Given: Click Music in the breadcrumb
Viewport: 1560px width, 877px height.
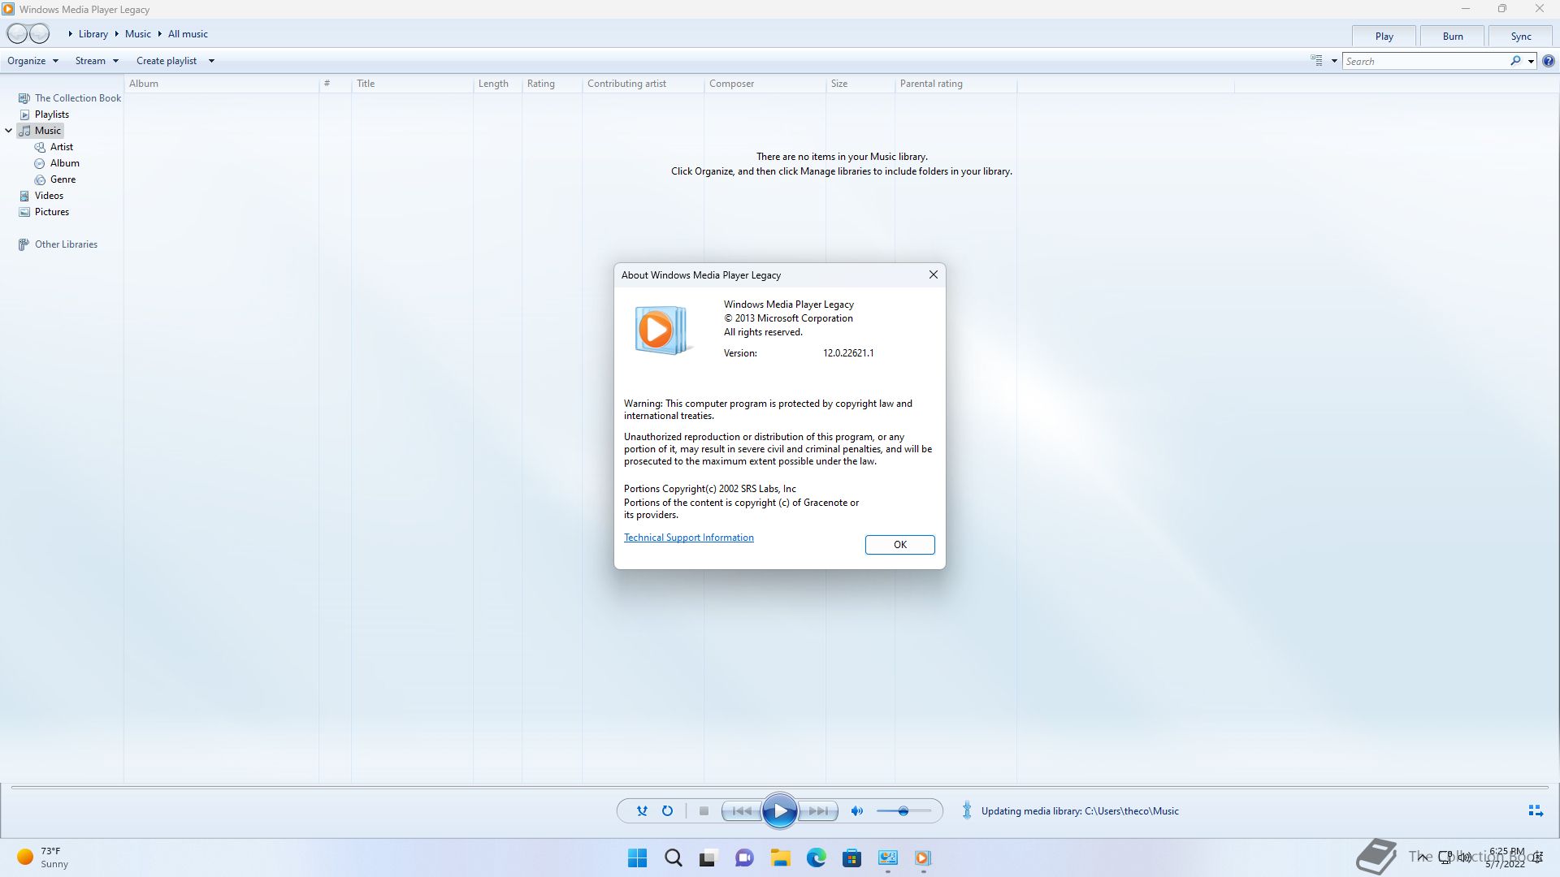Looking at the screenshot, I should (x=138, y=34).
